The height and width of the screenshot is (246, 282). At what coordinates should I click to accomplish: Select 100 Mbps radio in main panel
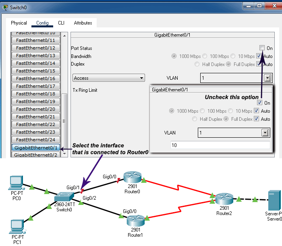pyautogui.click(x=205, y=56)
